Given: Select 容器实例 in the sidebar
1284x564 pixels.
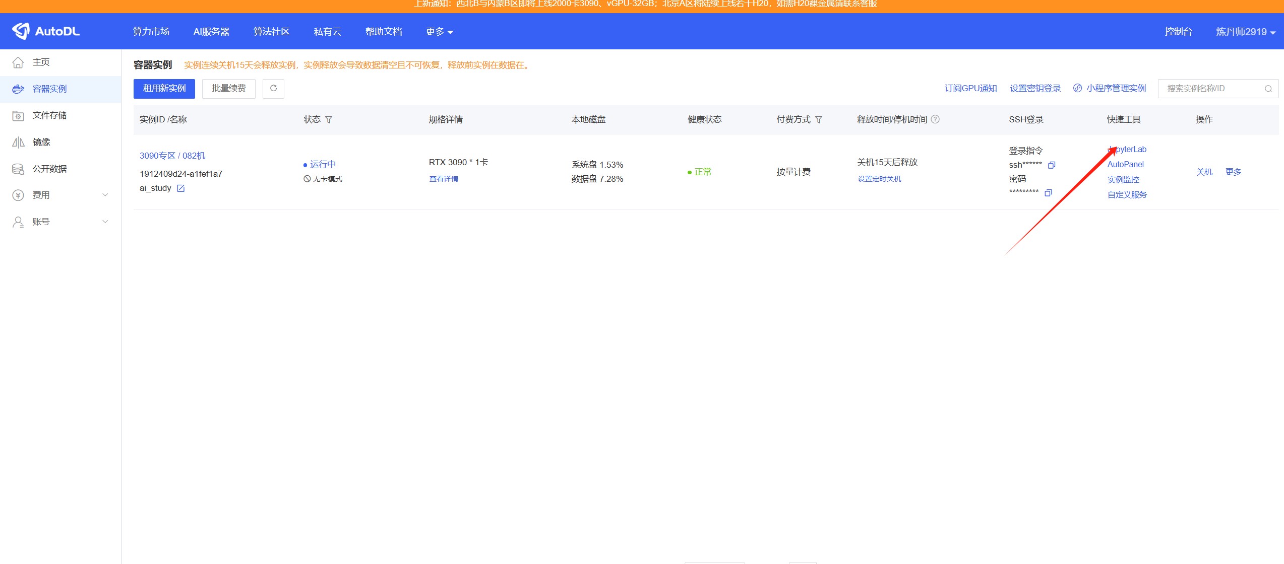Looking at the screenshot, I should pos(60,89).
